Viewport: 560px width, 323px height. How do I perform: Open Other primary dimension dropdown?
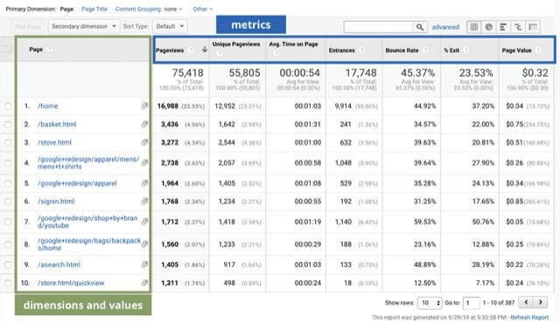tap(202, 9)
